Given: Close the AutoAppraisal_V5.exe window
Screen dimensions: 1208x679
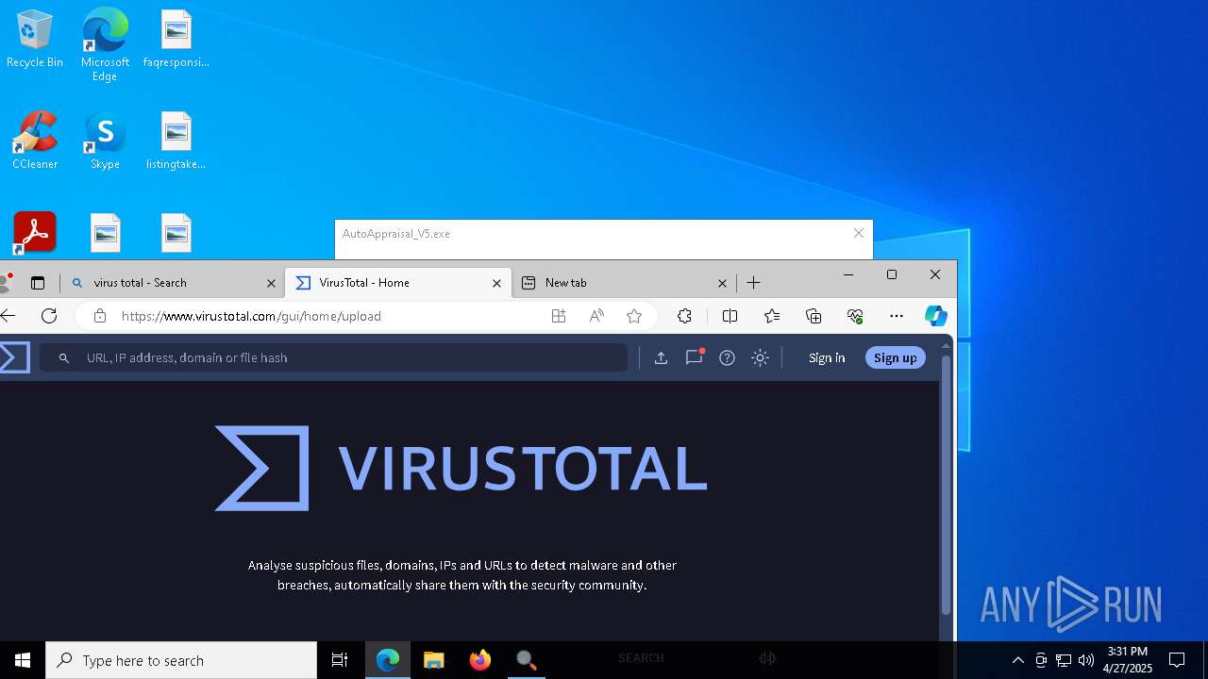Looking at the screenshot, I should point(859,233).
